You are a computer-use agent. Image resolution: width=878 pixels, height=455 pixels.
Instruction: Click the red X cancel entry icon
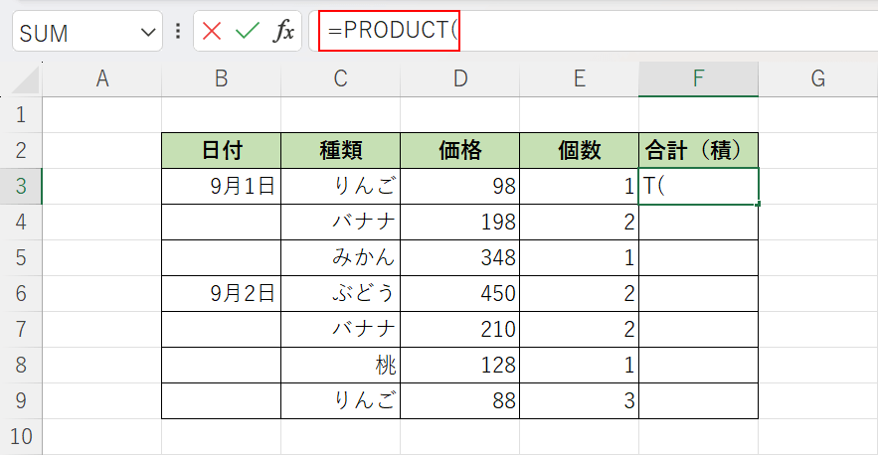click(x=212, y=32)
